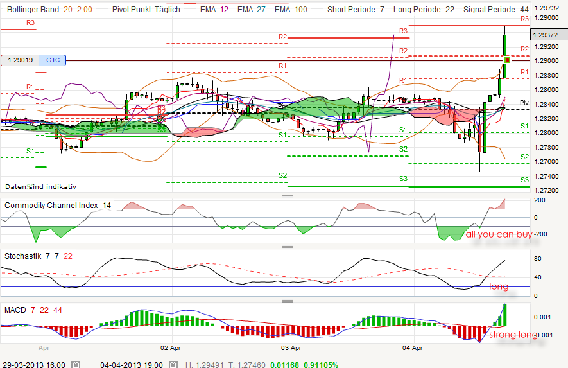The height and width of the screenshot is (368, 568).
Task: Click the Long Periode 22 setting
Action: [424, 10]
